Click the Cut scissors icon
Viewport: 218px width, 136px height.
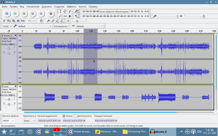[x=4, y=21]
